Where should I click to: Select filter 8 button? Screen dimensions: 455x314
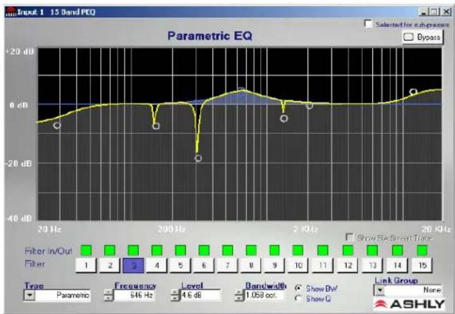[x=251, y=265]
